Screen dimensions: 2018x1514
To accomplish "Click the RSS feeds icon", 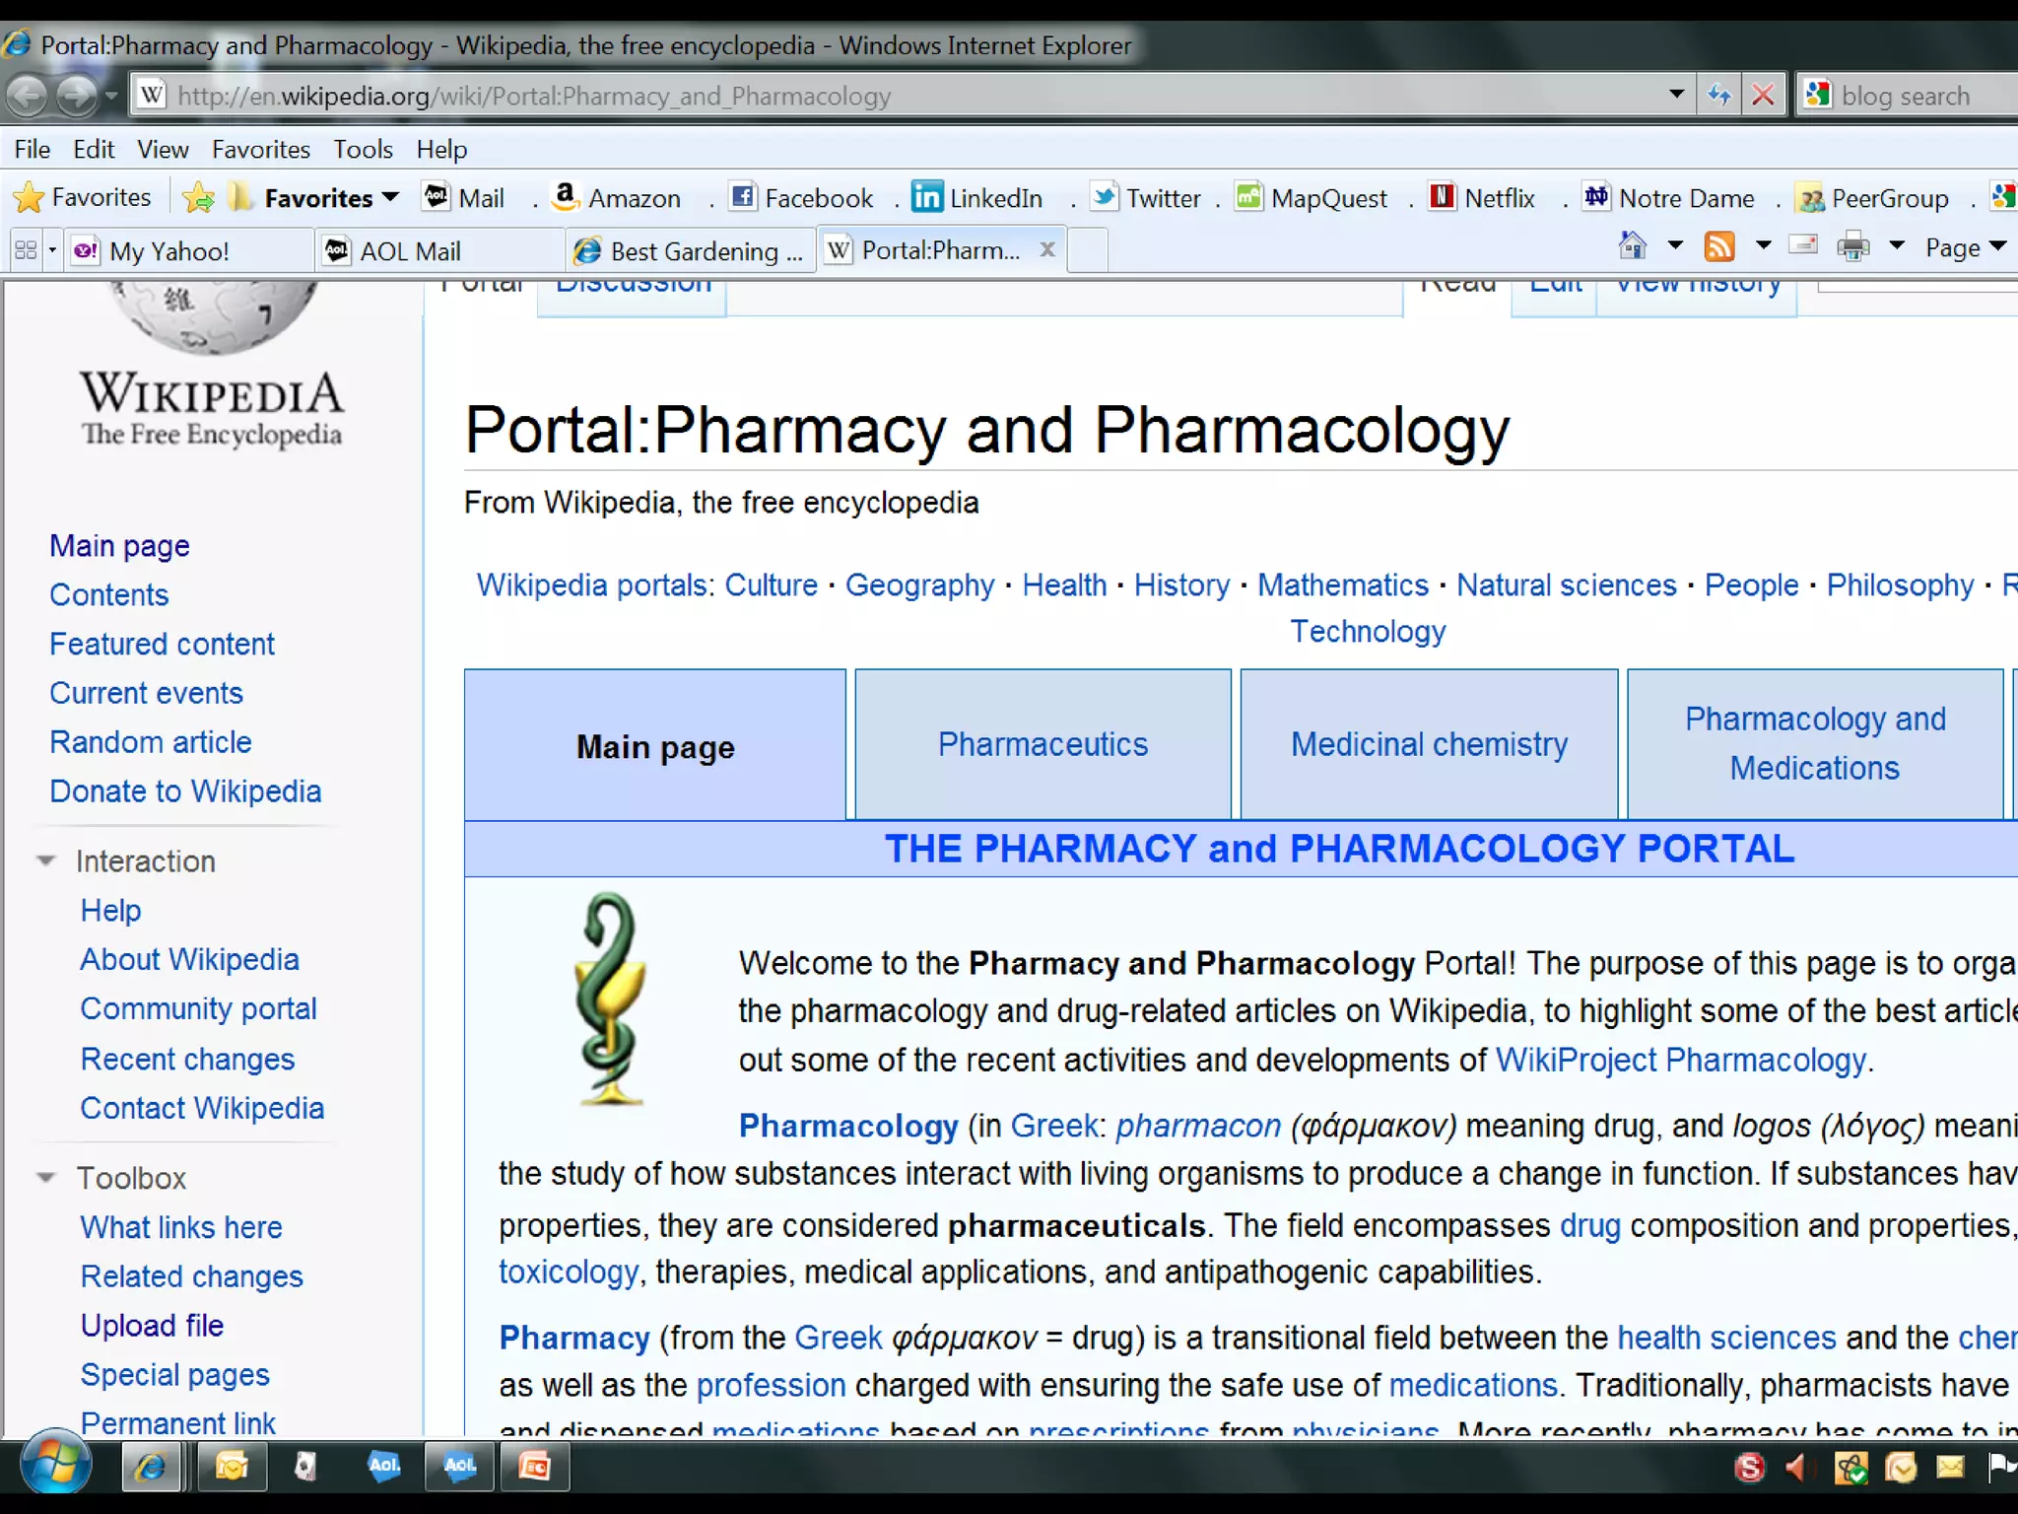I will pyautogui.click(x=1719, y=246).
